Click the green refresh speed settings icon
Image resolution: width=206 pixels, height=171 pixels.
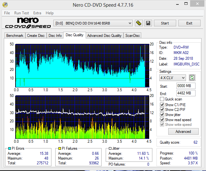click(x=192, y=78)
